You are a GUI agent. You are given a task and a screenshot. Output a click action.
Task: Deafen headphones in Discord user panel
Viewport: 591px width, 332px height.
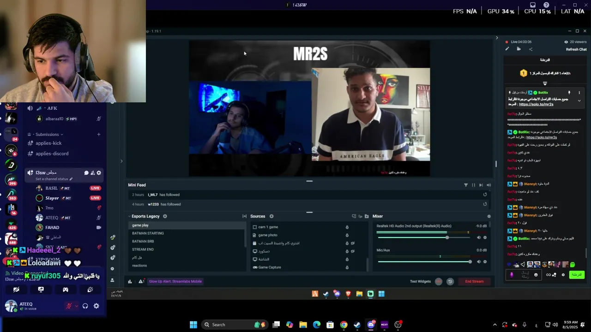pos(85,306)
